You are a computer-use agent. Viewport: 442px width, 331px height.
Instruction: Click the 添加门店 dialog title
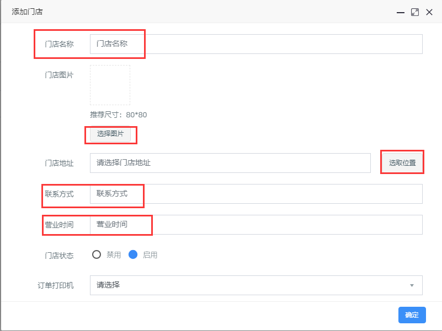pos(28,12)
